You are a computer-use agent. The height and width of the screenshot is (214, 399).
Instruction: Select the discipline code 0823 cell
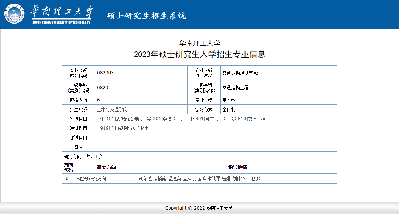pos(141,88)
